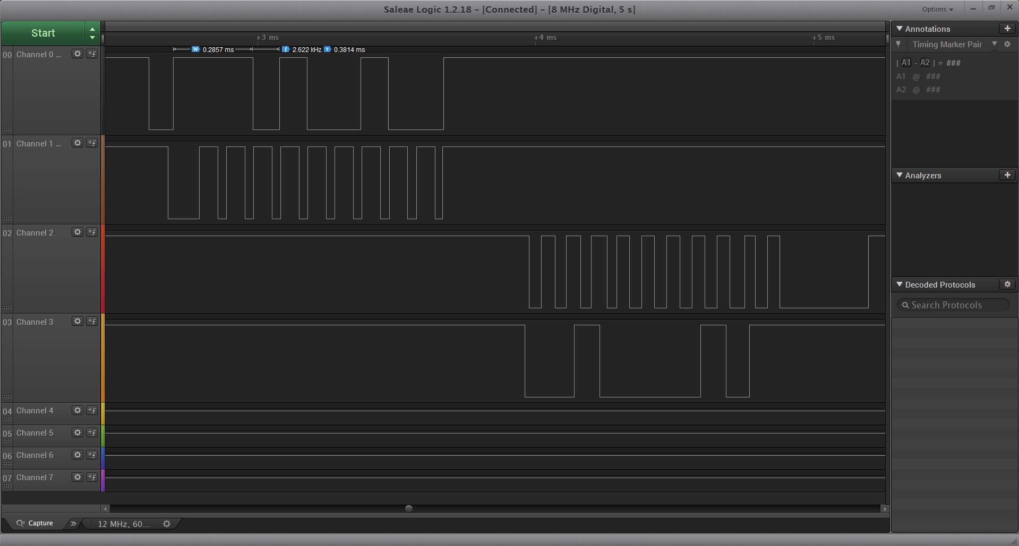Open Channel 5 settings gear

(78, 432)
